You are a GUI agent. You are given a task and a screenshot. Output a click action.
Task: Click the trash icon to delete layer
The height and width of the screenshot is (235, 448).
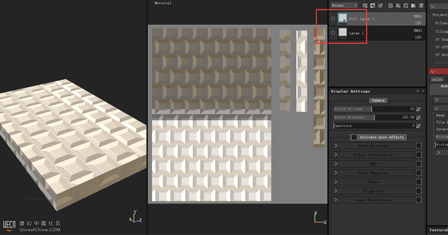(x=421, y=6)
